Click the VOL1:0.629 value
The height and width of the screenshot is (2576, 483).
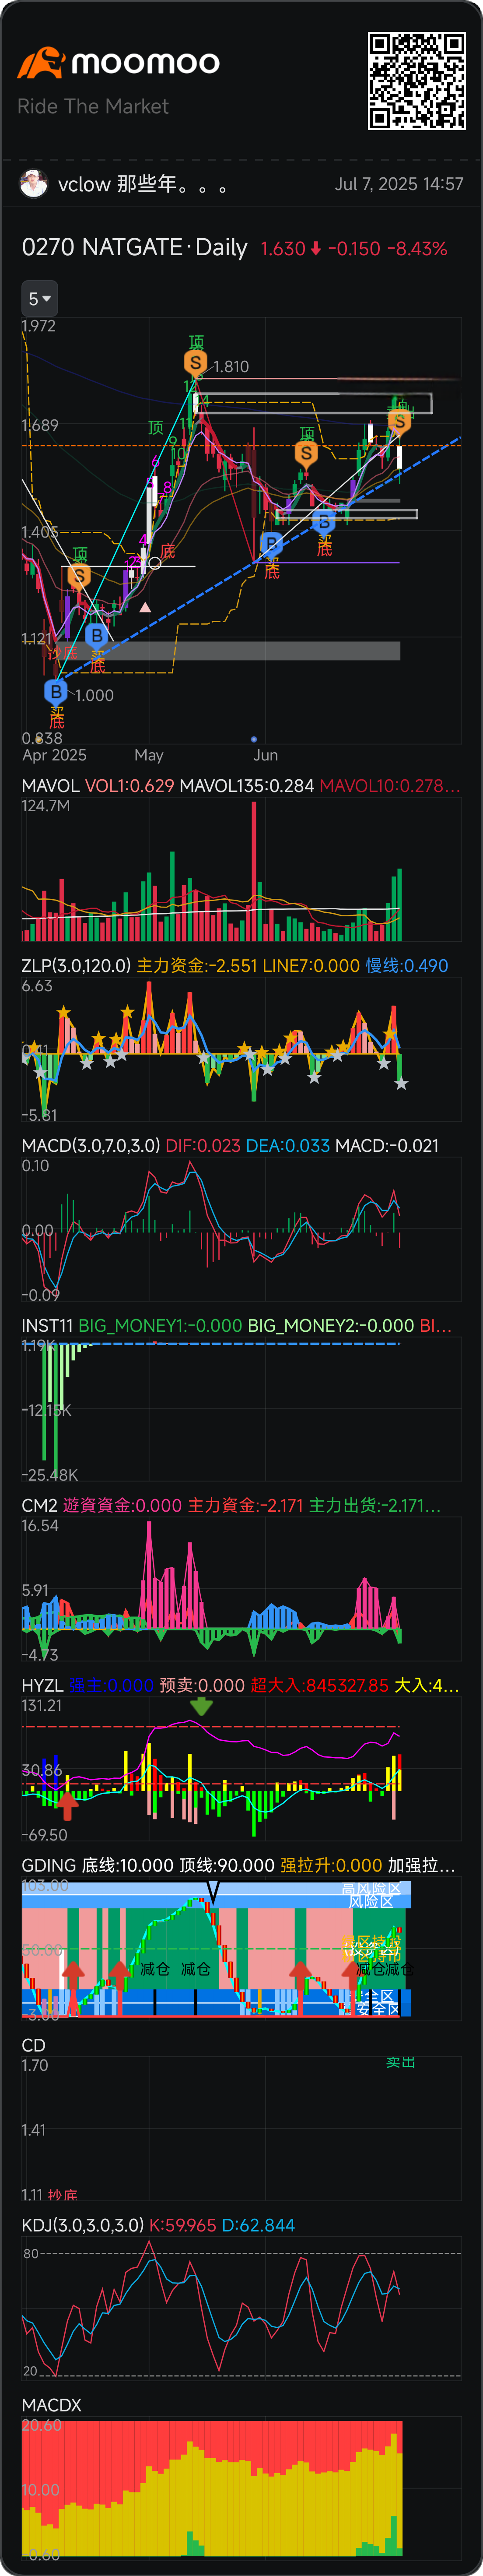[129, 785]
